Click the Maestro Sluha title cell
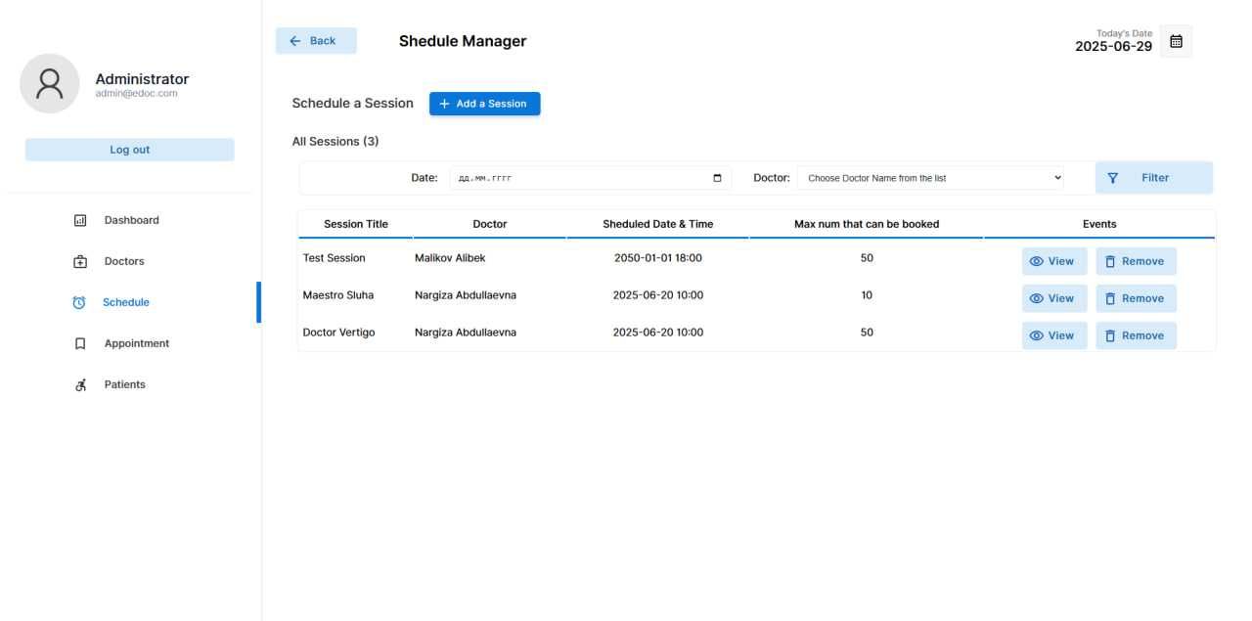The width and height of the screenshot is (1252, 621). (x=338, y=295)
